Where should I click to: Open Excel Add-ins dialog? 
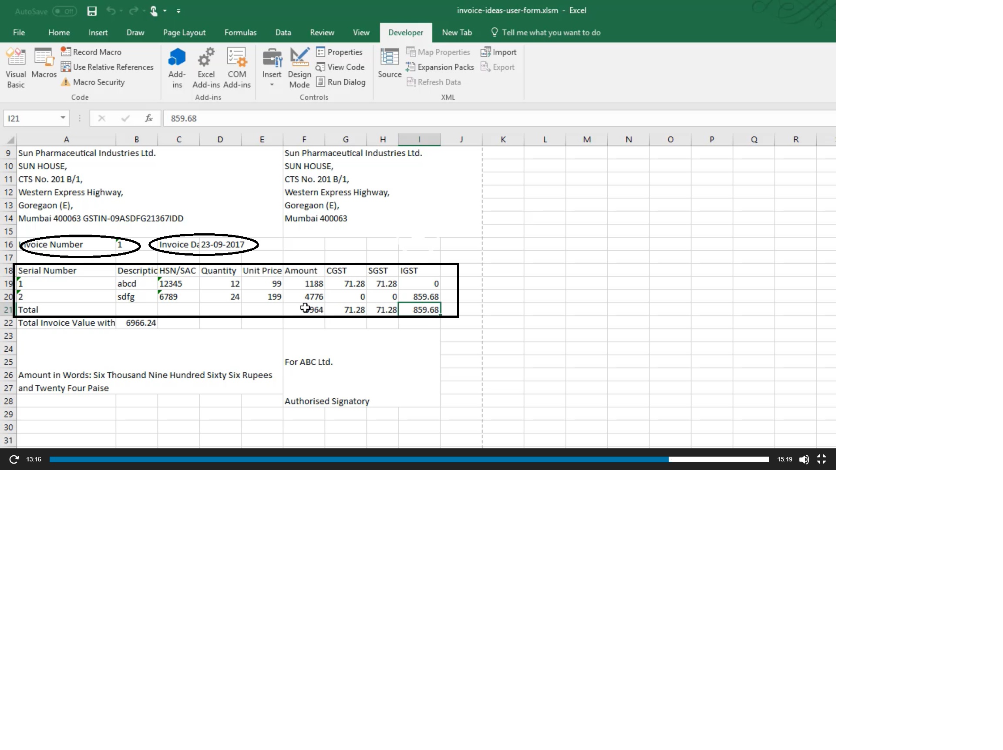pos(206,67)
